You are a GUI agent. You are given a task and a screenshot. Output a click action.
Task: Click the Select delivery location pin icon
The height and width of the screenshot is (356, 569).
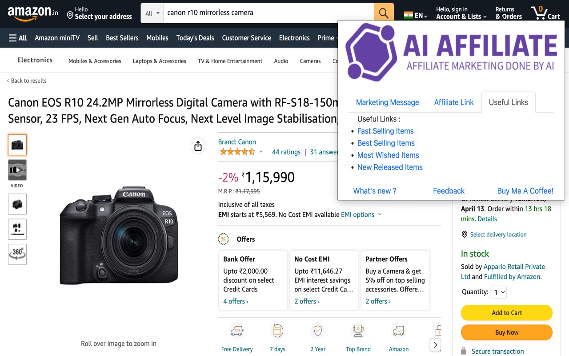[464, 235]
